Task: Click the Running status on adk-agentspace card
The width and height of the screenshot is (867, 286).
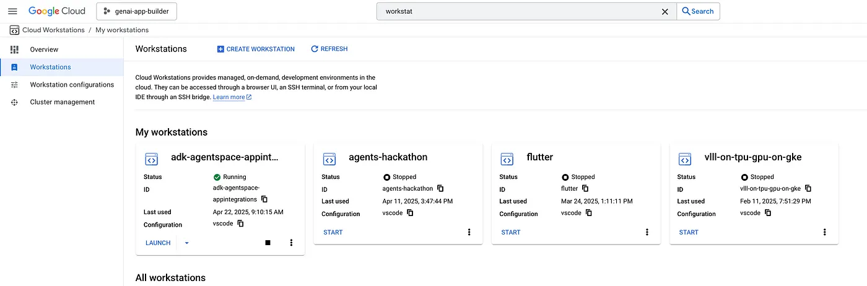Action: click(x=229, y=177)
